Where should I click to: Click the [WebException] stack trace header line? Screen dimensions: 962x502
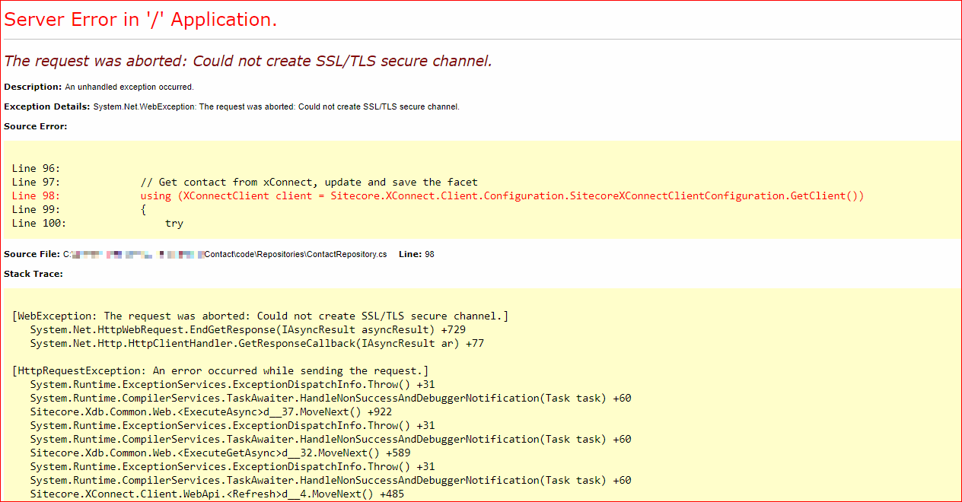[x=260, y=316]
